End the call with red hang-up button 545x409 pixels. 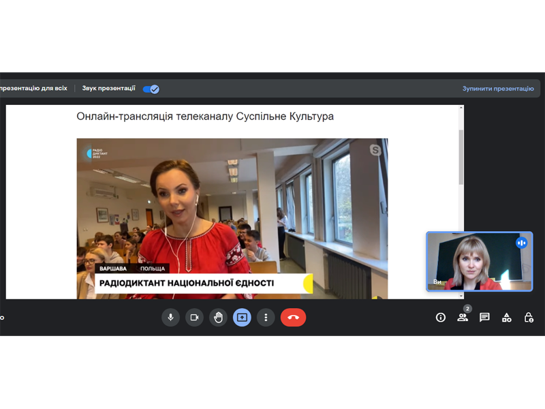tap(293, 317)
